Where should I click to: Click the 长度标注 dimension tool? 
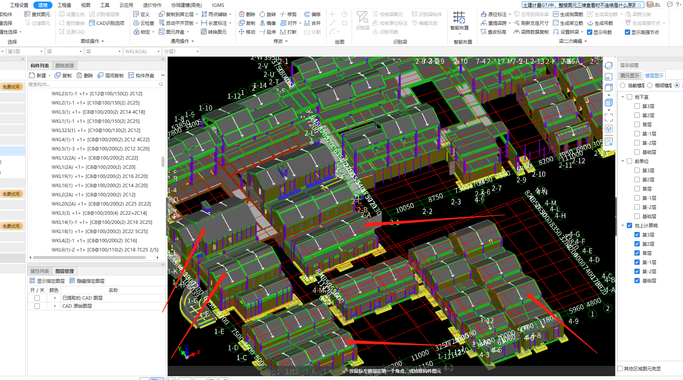214,23
